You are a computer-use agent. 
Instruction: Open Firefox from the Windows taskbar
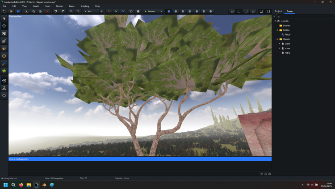coord(21,185)
